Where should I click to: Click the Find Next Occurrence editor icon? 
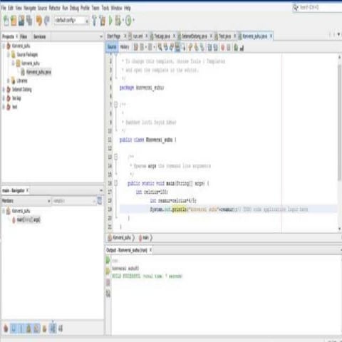pos(172,48)
